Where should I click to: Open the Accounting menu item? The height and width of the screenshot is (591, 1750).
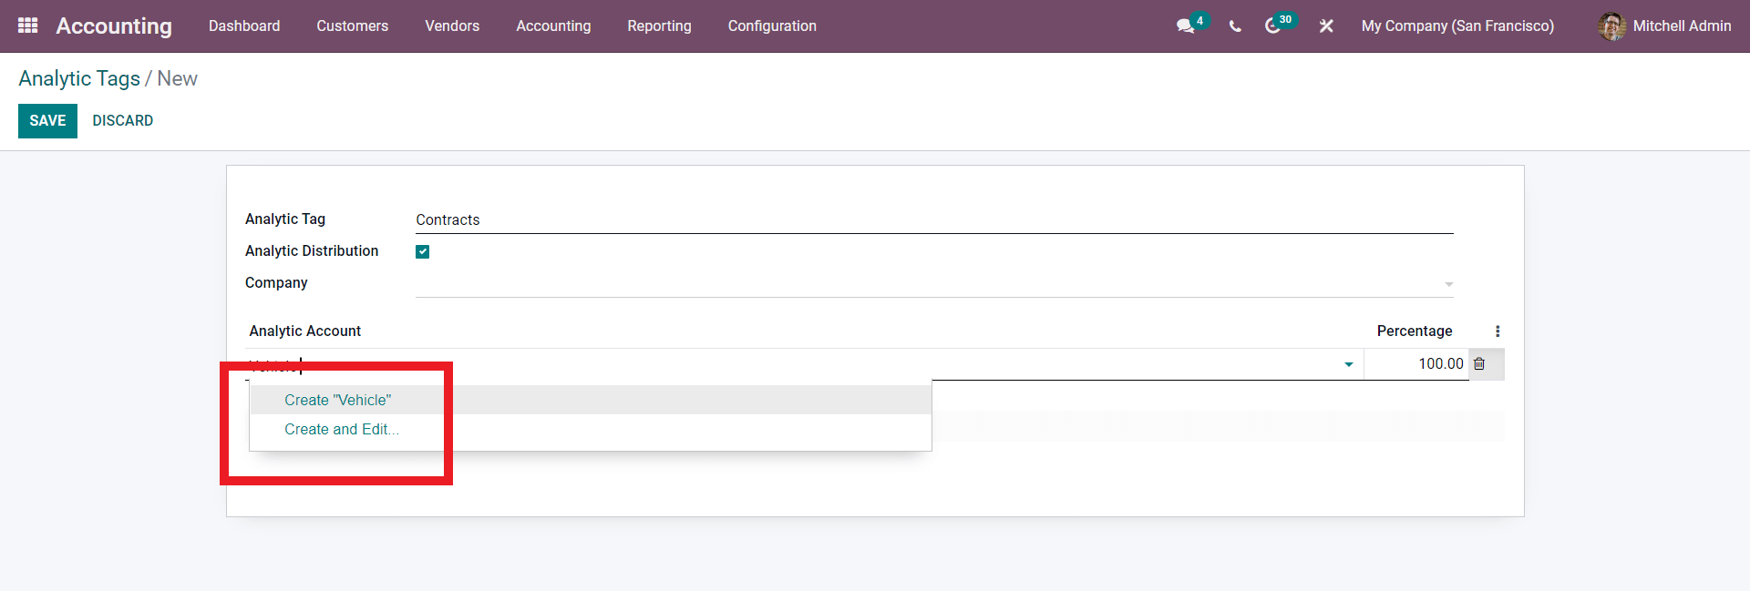[553, 26]
